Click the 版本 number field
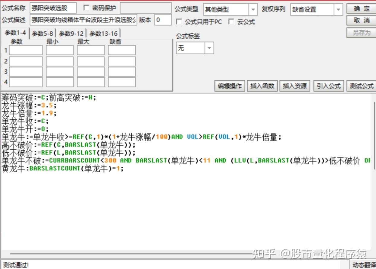Image resolution: width=376 pixels, height=269 pixels. pyautogui.click(x=163, y=20)
